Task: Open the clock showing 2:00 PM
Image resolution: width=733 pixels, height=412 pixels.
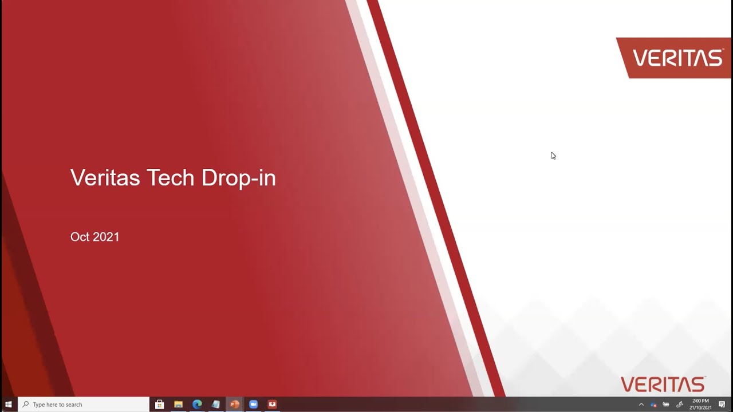Action: click(700, 405)
